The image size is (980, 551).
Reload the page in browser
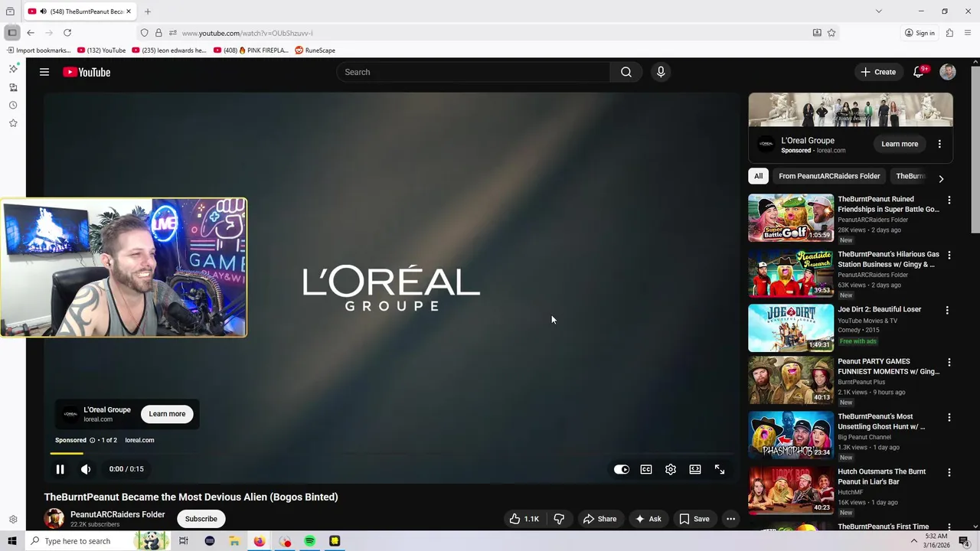pyautogui.click(x=67, y=33)
